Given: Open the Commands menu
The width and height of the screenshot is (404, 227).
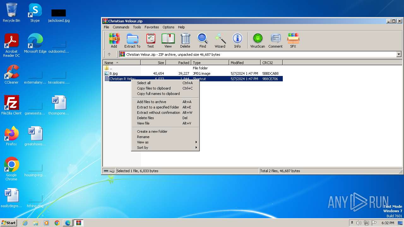Looking at the screenshot, I should (x=121, y=27).
